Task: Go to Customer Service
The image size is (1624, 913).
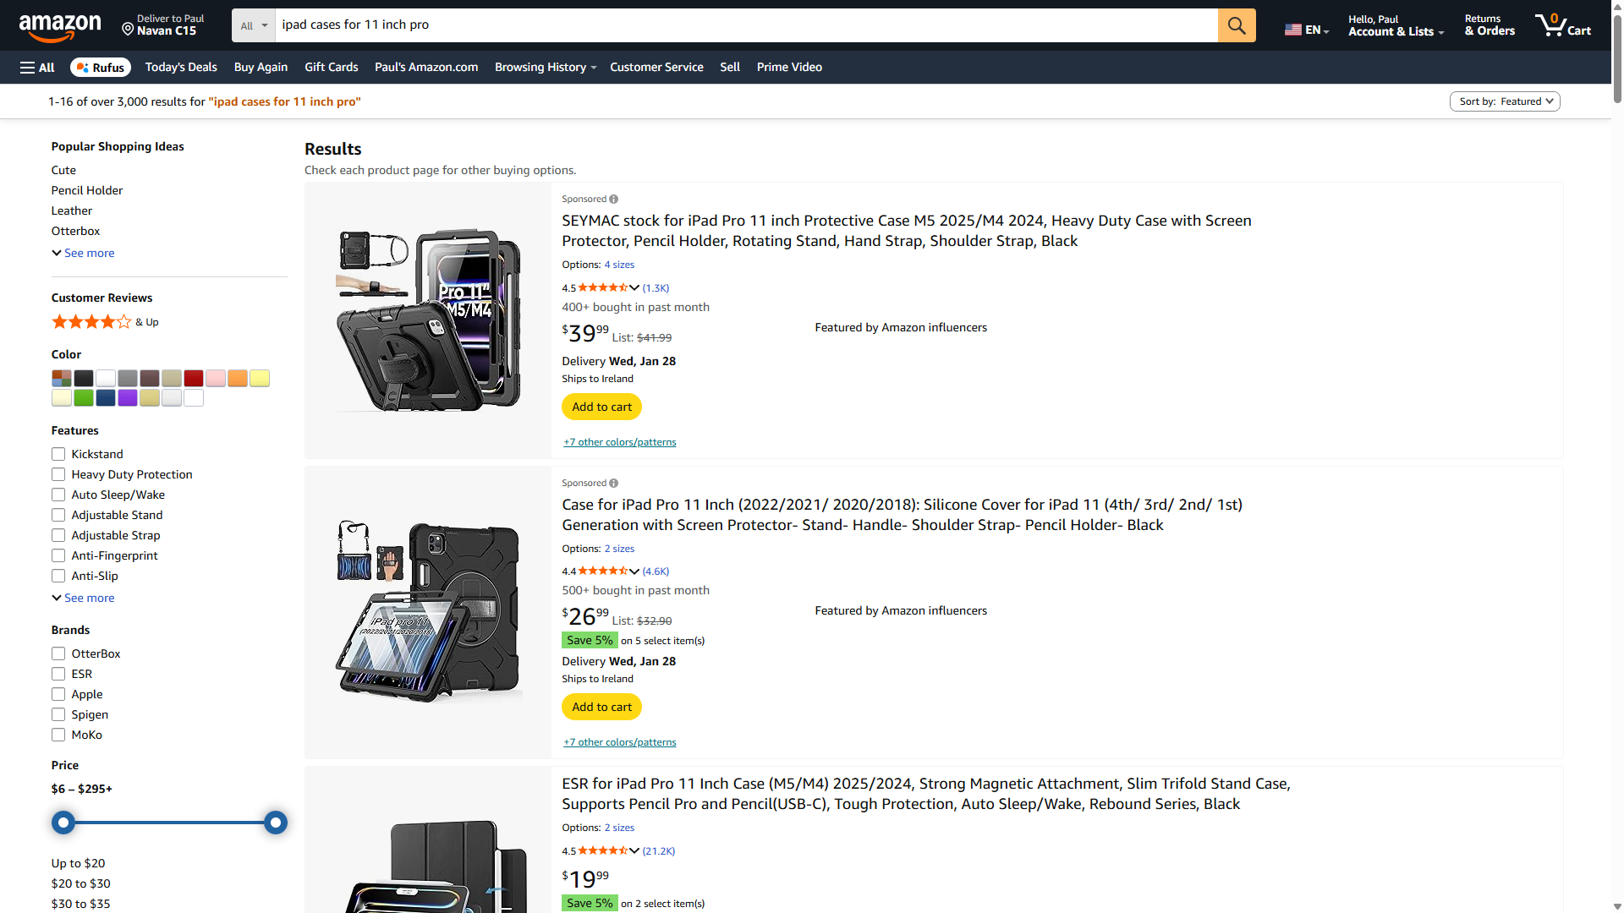Action: [656, 68]
